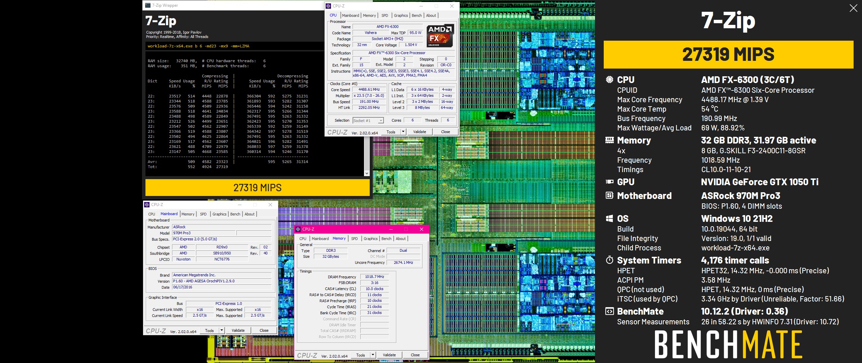Open About tab in the top CPU-Z window
Image resolution: width=862 pixels, height=363 pixels.
431,15
